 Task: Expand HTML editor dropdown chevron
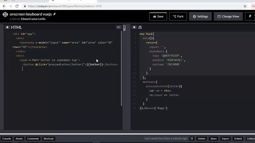click(x=118, y=27)
